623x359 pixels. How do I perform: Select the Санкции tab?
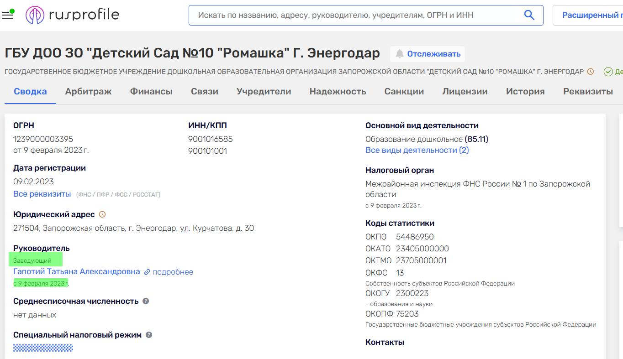coord(404,91)
